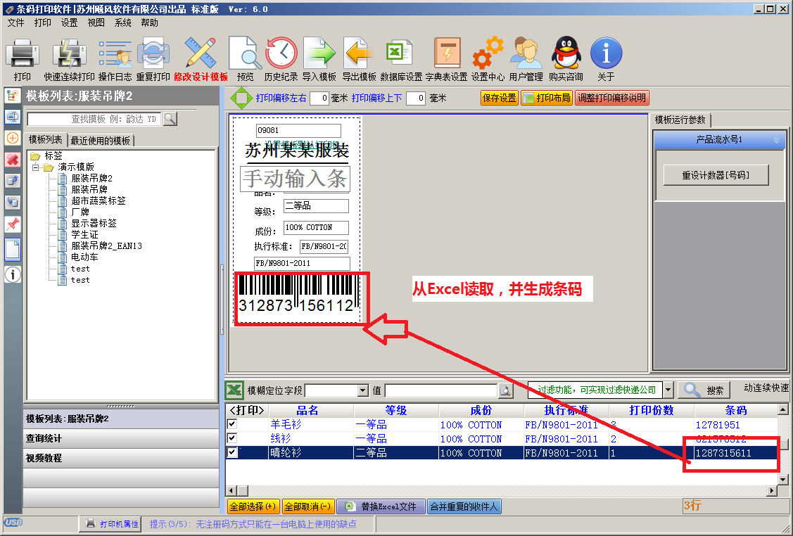Select 学生证 template in tree
The width and height of the screenshot is (793, 536).
84,235
